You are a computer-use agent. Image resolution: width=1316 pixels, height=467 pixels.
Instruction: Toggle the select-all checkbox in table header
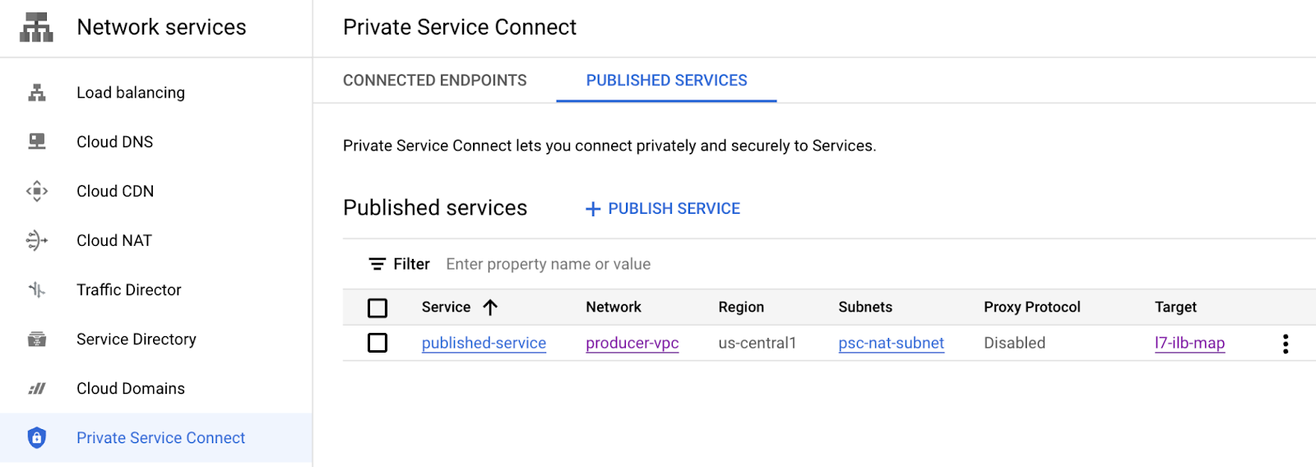click(378, 307)
